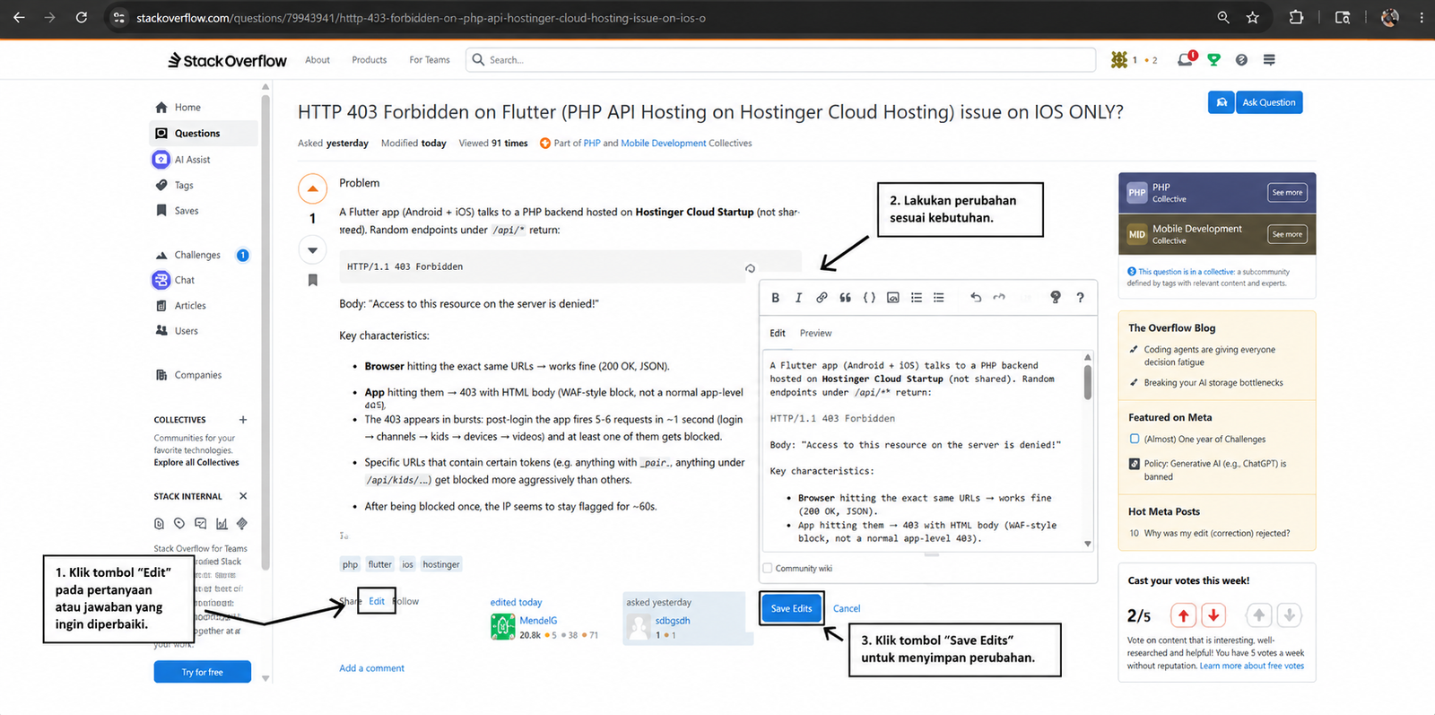Viewport: 1435px width, 715px height.
Task: Bookmark this question
Action: point(312,281)
